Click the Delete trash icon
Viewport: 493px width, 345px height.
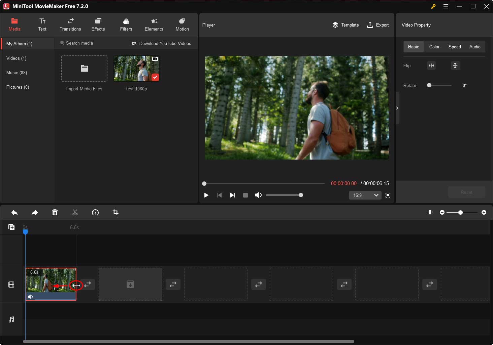[x=55, y=212]
